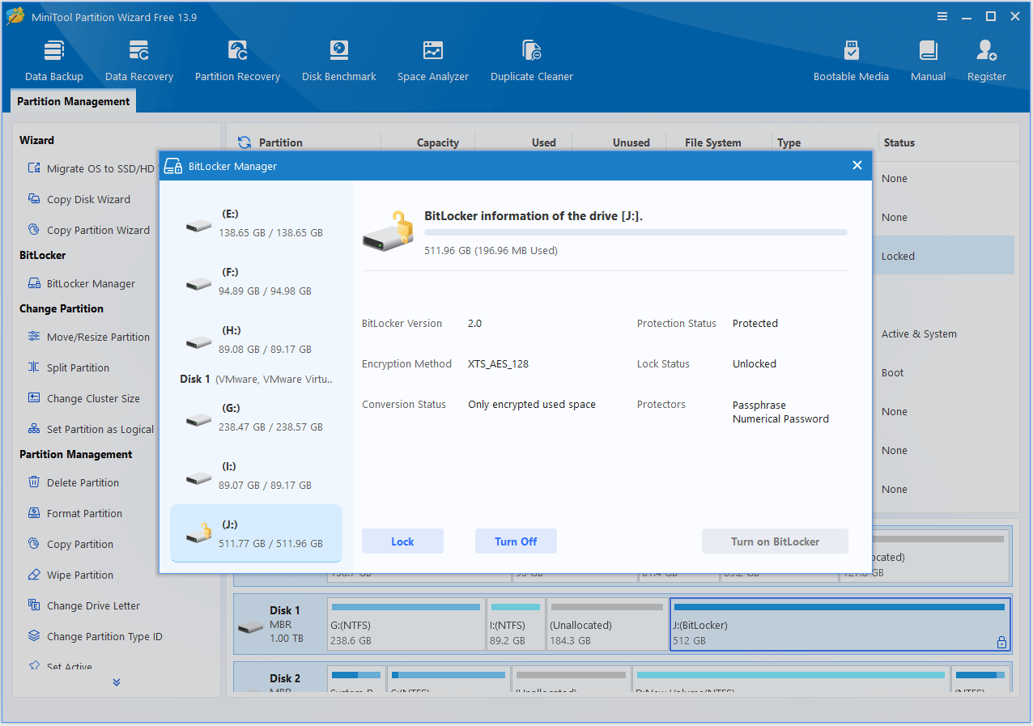Select drive (J:) in BitLocker Manager

point(256,533)
